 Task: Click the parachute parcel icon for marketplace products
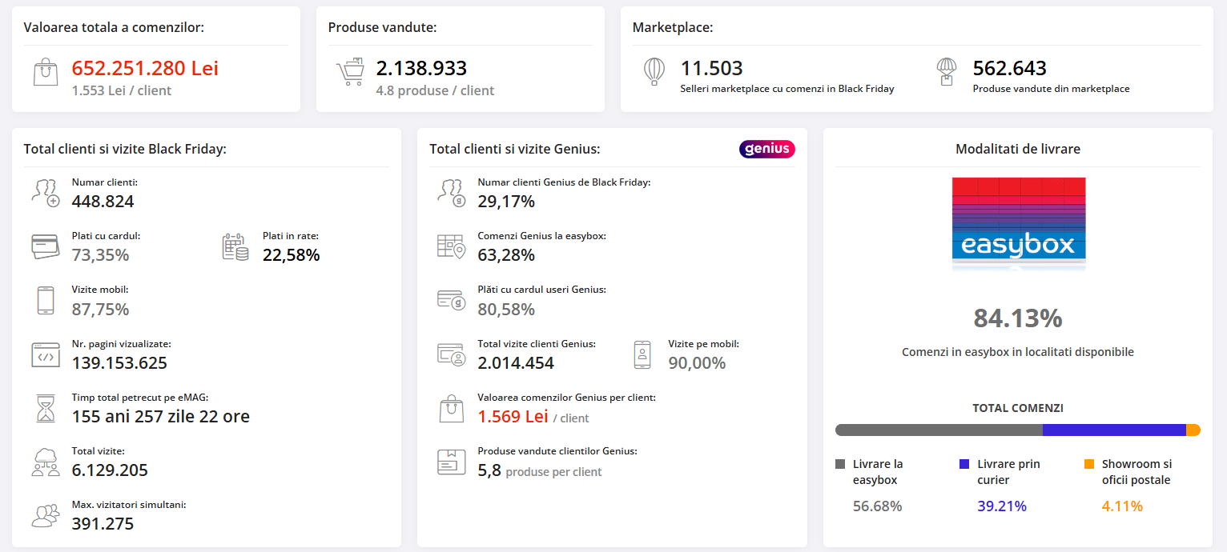pyautogui.click(x=947, y=72)
